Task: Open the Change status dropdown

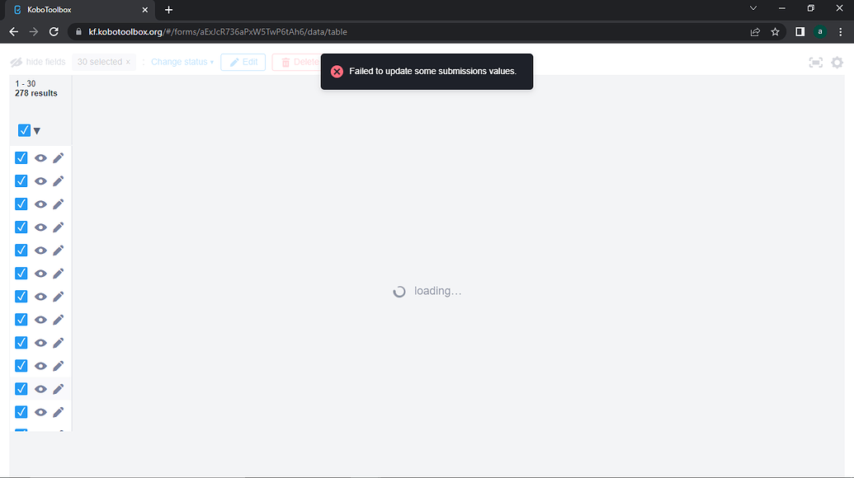Action: click(182, 61)
